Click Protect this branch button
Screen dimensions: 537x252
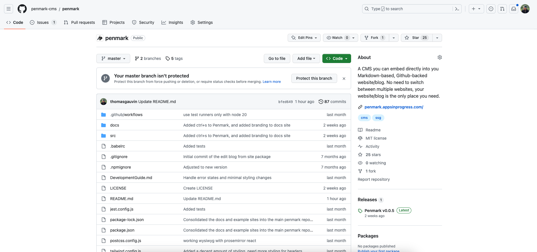pyautogui.click(x=314, y=78)
